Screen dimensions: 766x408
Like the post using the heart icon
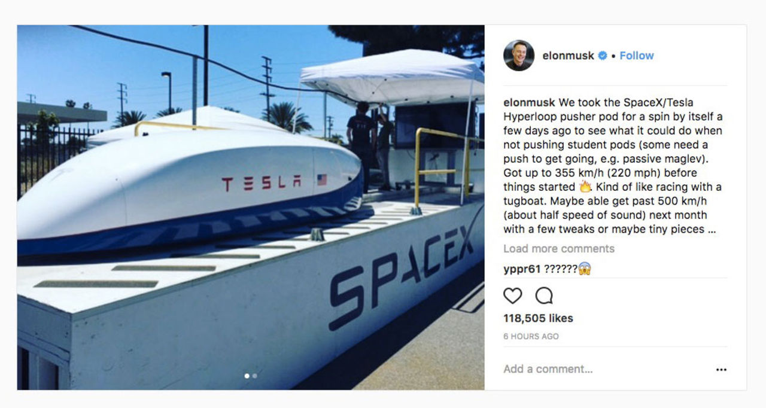[512, 296]
